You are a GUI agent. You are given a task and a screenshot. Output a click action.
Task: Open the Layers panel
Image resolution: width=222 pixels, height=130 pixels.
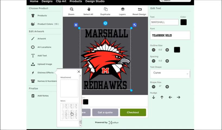tap(122, 11)
